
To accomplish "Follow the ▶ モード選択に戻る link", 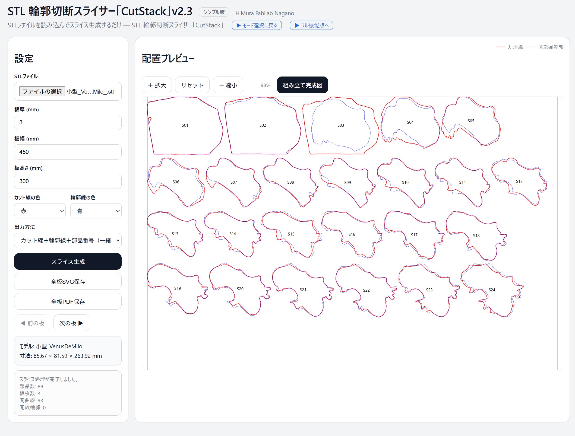I will [257, 25].
